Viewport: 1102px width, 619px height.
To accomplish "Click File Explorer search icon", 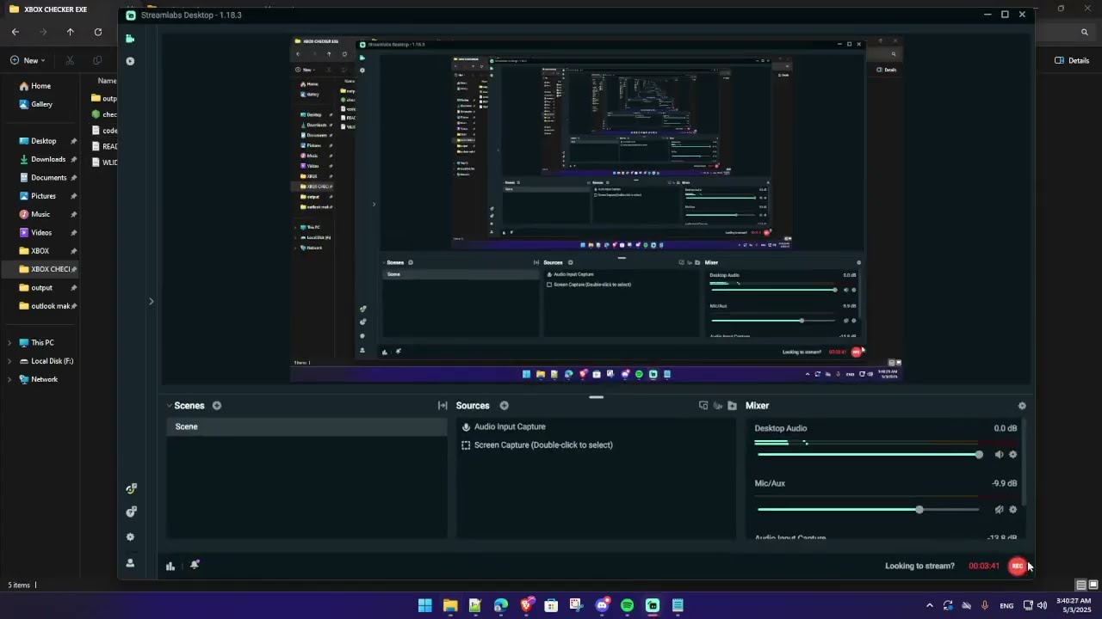I will point(1084,32).
